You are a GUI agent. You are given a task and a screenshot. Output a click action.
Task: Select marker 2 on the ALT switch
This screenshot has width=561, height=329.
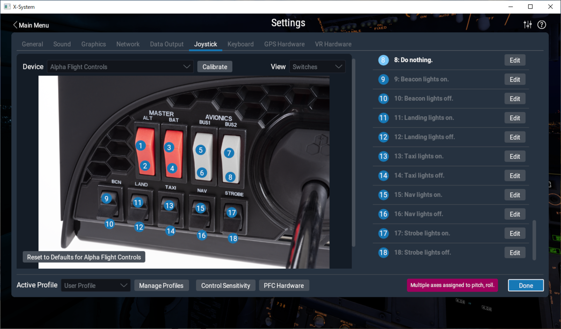click(145, 165)
